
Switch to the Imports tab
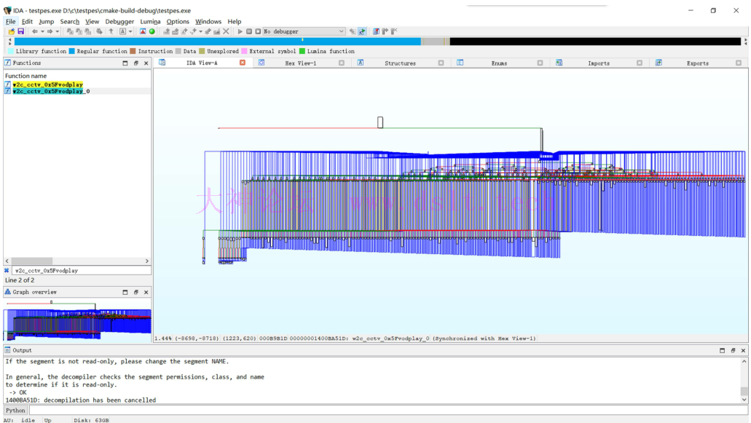coord(599,63)
